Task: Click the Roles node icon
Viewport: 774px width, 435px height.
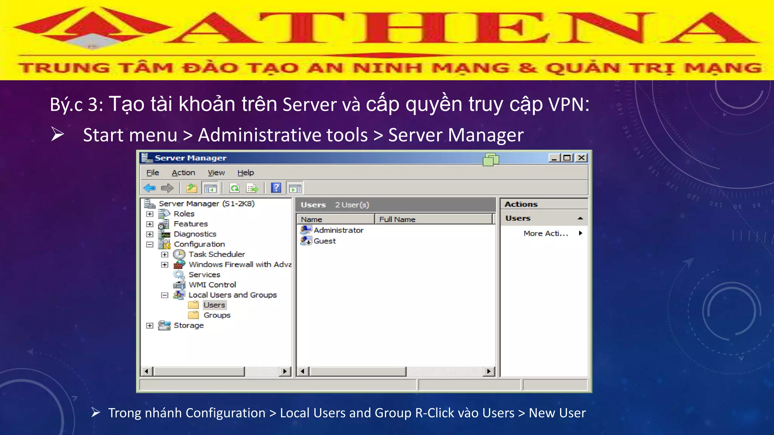Action: 164,214
